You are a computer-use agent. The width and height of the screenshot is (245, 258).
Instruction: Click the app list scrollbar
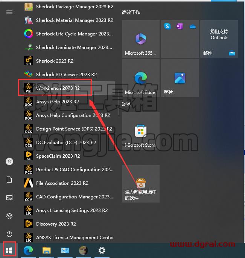(119, 103)
